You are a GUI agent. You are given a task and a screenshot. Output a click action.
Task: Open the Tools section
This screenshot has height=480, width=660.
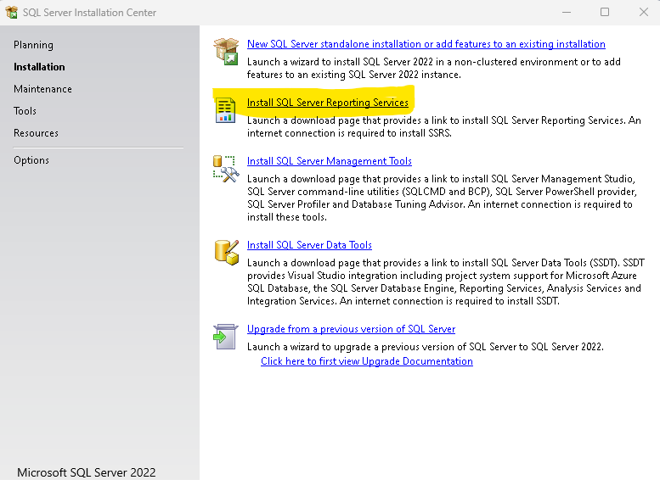(25, 111)
